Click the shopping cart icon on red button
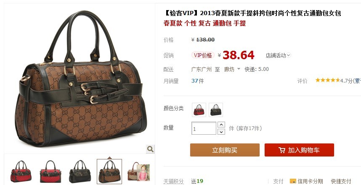Viewport: 361px width, 185px height. coord(282,150)
